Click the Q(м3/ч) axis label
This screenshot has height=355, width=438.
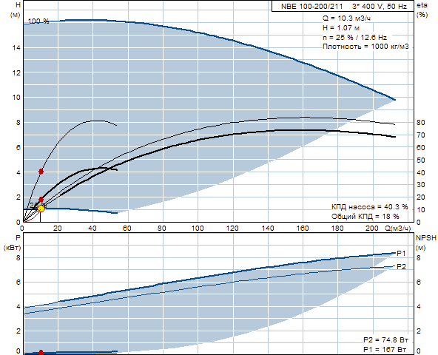click(x=398, y=229)
